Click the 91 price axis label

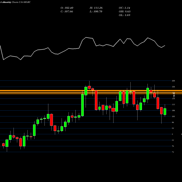pyautogui.click(x=173, y=128)
